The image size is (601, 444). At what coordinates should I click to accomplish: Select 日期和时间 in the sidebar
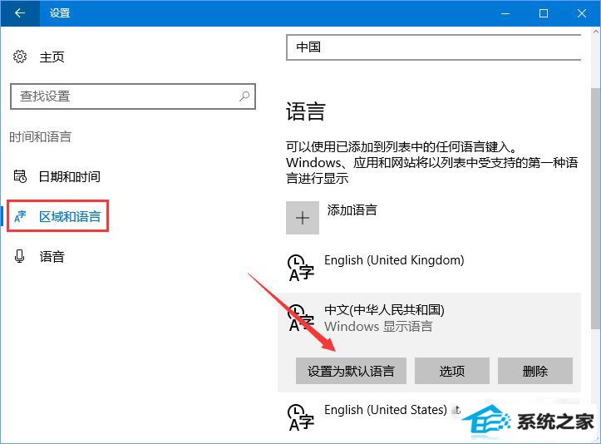point(69,176)
